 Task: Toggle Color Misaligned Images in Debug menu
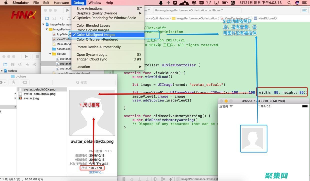[95, 35]
